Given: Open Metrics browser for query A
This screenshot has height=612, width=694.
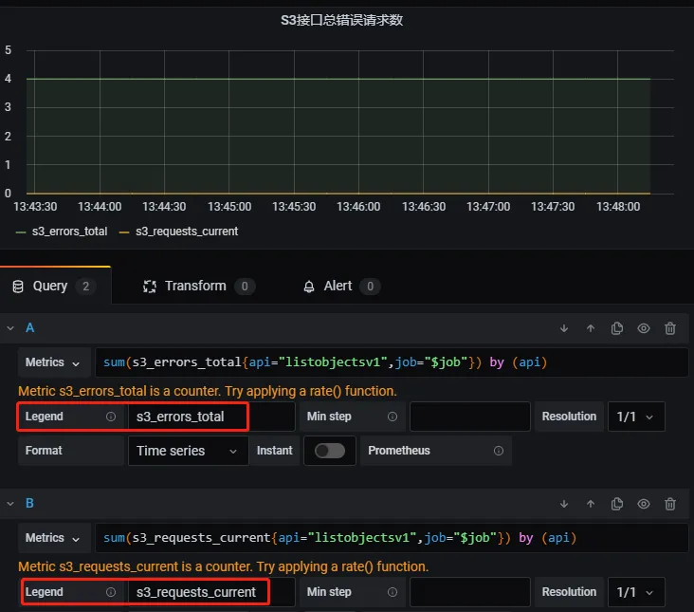Looking at the screenshot, I should coord(53,362).
